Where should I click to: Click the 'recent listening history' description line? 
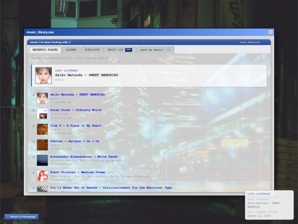tap(71, 58)
